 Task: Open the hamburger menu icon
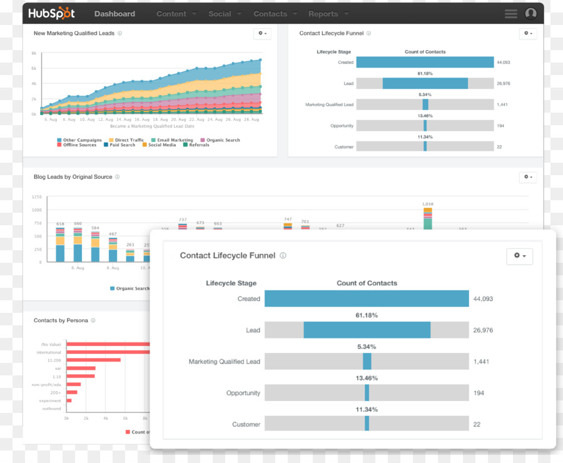click(511, 14)
